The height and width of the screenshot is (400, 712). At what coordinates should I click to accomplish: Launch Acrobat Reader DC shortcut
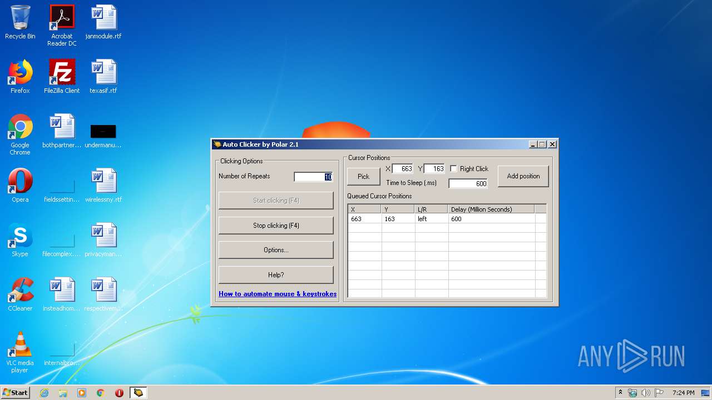(62, 25)
